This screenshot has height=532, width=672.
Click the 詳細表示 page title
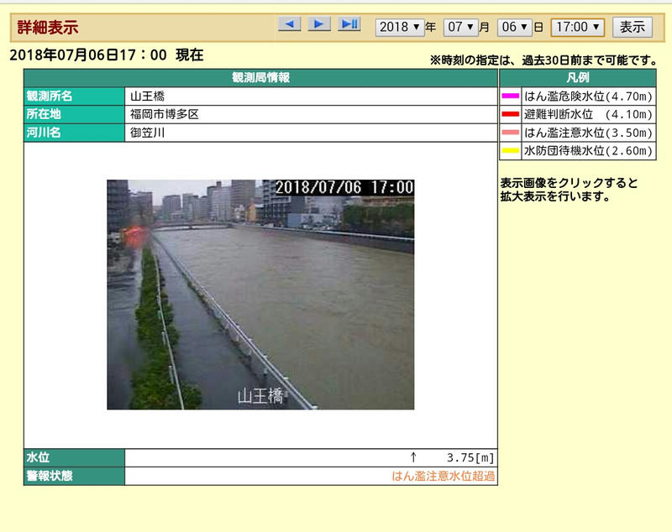click(x=48, y=28)
